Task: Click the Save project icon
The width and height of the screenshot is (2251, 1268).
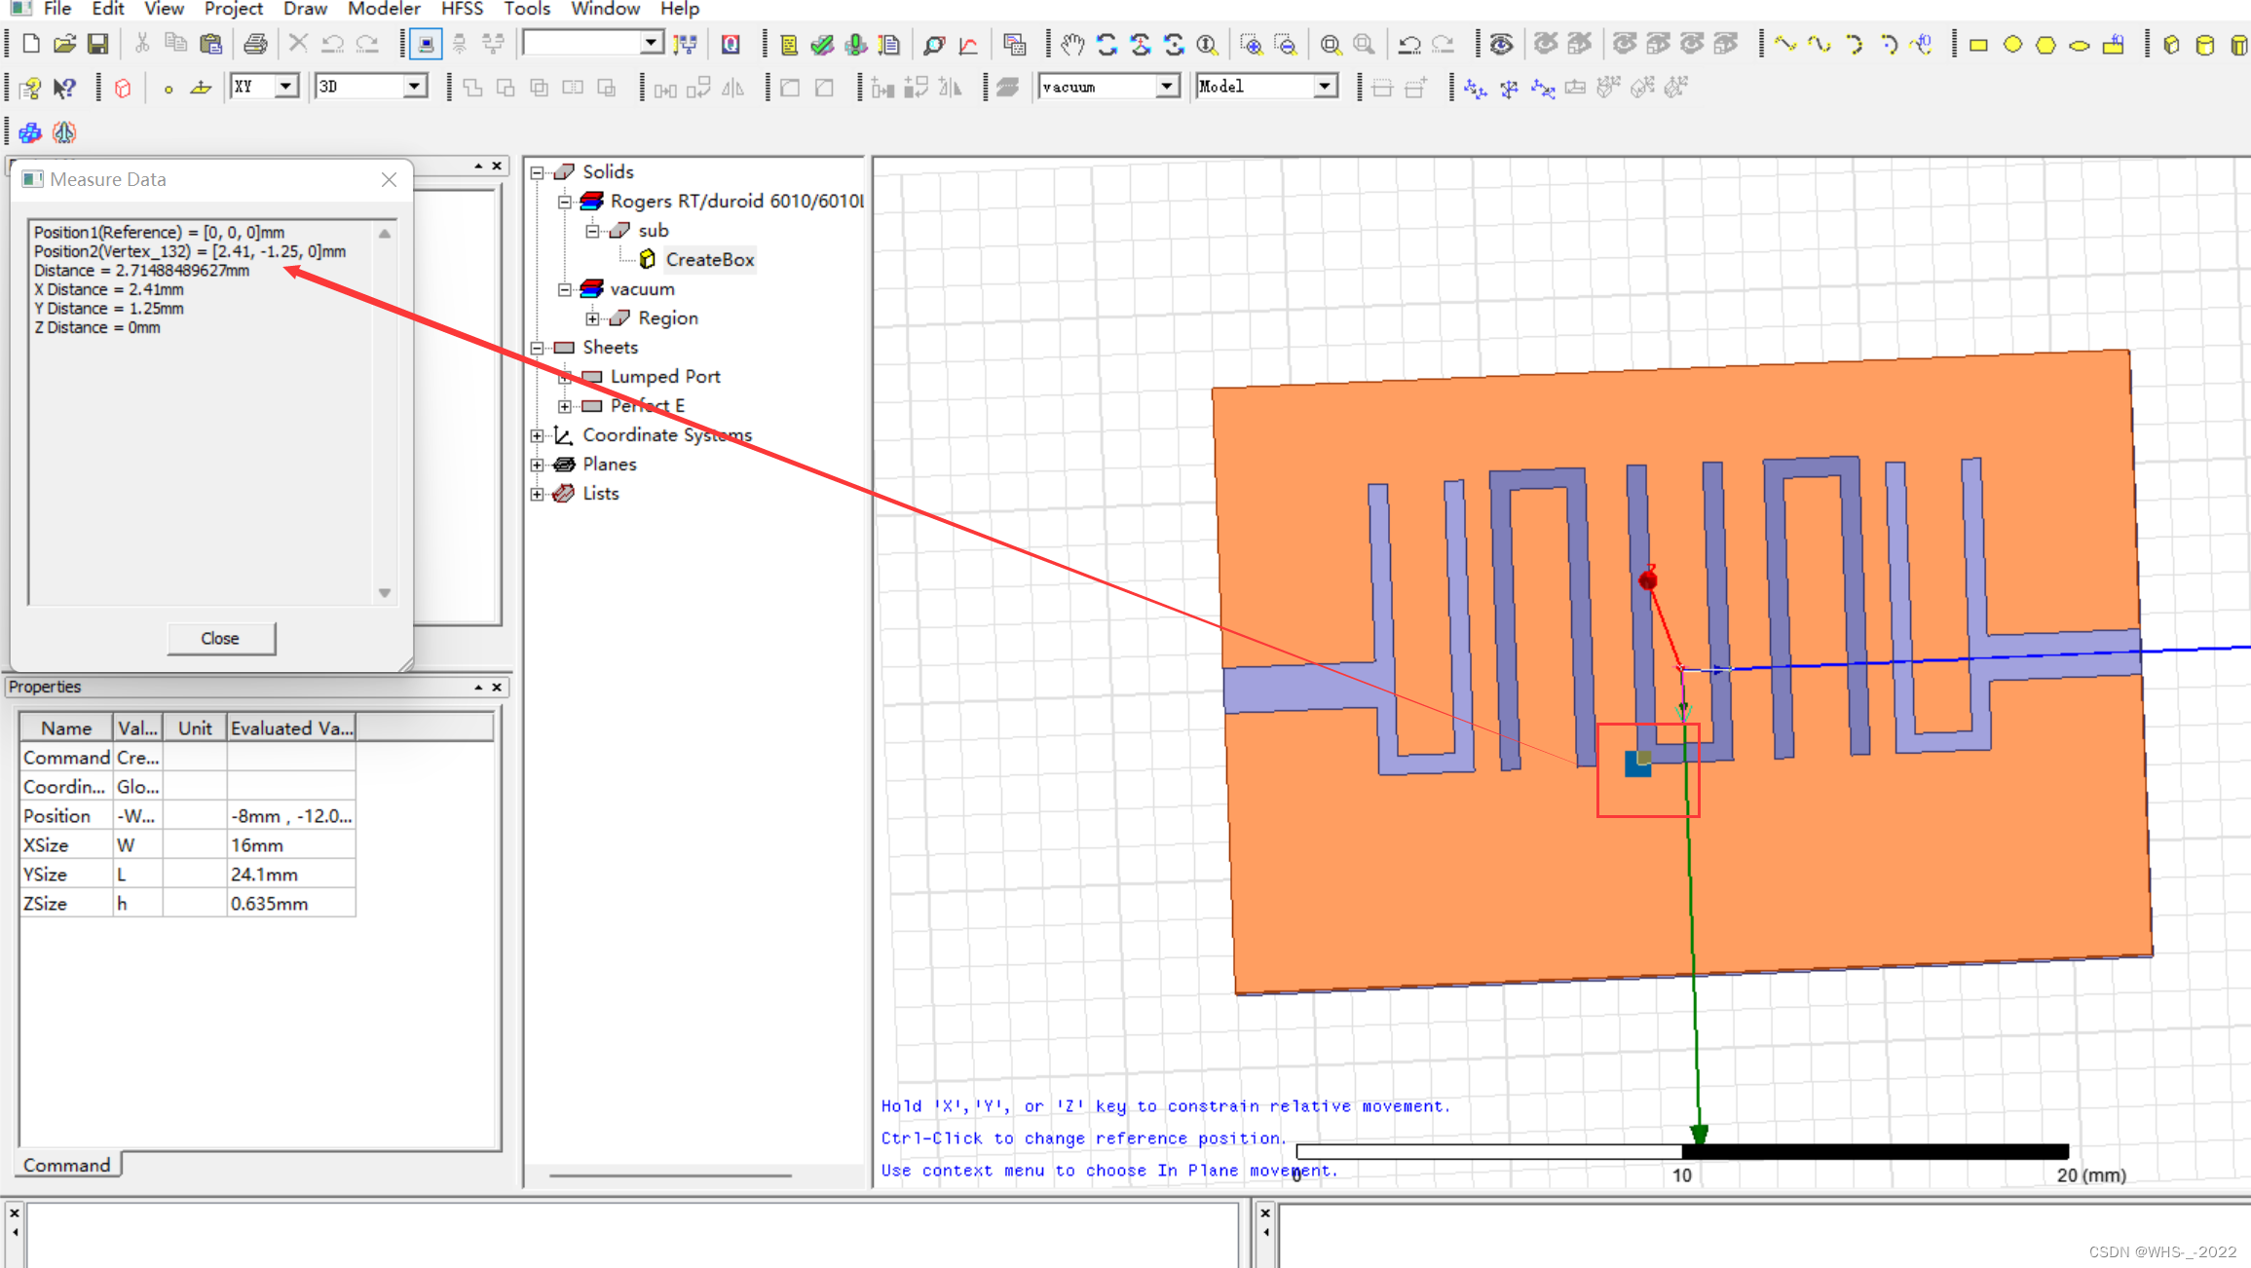Action: (97, 44)
